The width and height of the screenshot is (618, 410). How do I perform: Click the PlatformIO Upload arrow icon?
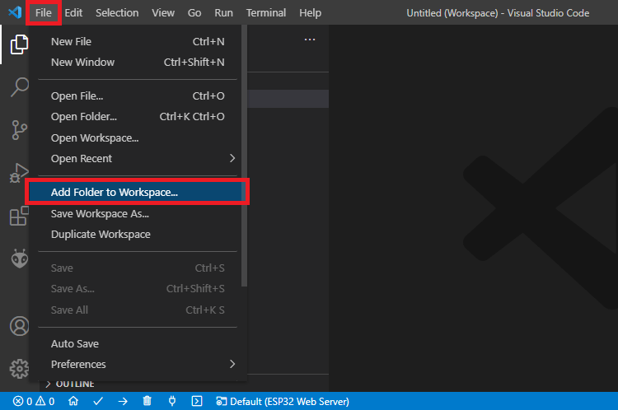[x=123, y=402]
